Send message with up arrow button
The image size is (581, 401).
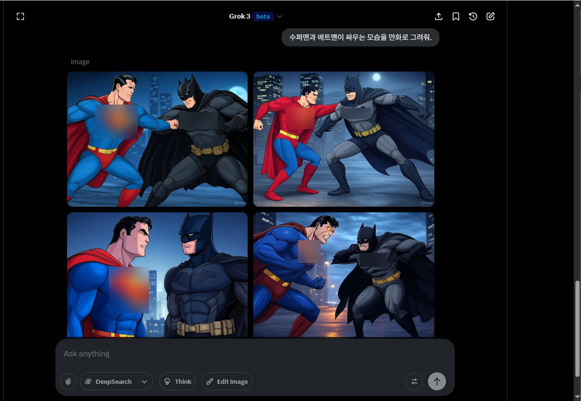[x=437, y=381]
